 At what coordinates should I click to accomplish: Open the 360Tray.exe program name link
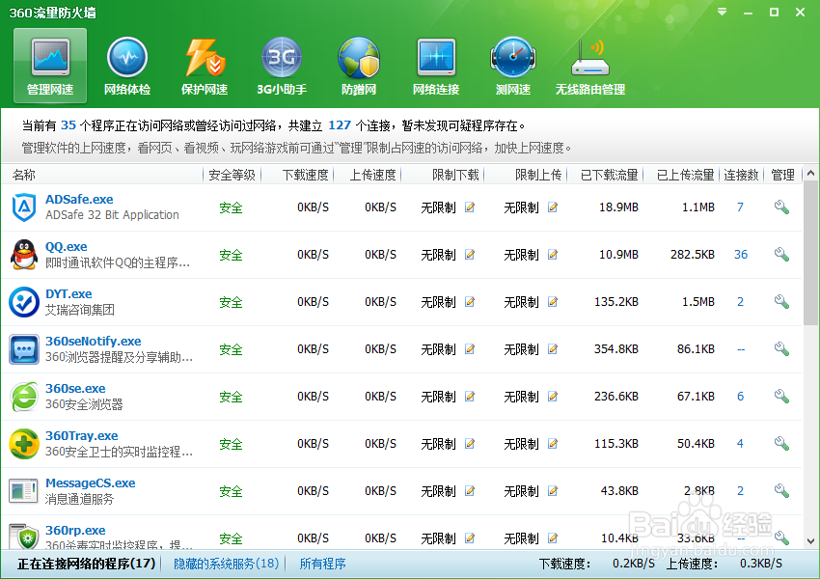click(82, 435)
